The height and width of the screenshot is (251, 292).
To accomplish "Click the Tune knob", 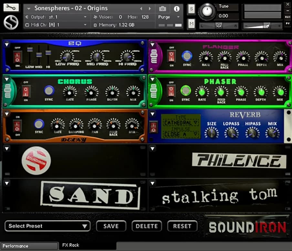I will click(x=207, y=12).
